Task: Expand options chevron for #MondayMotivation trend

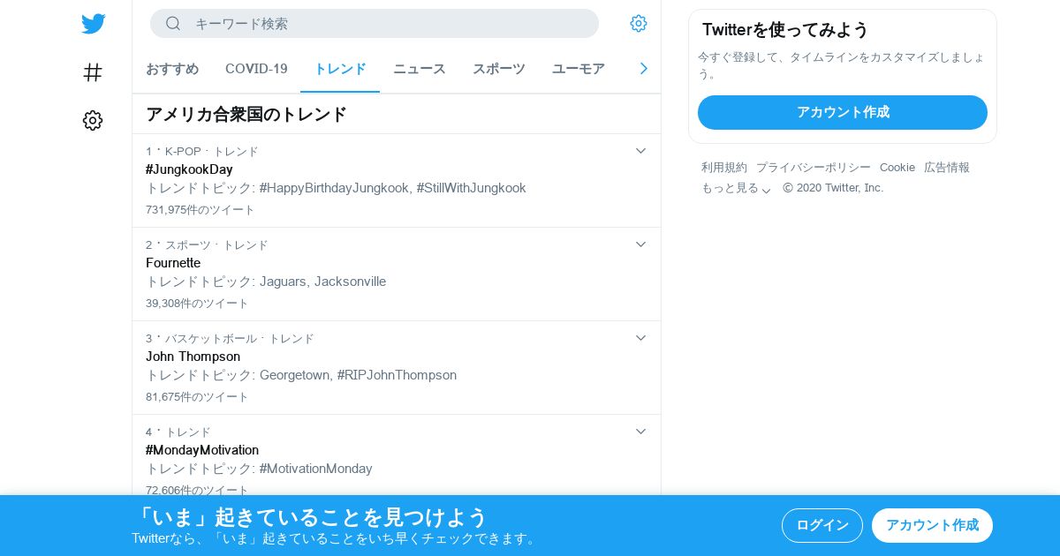Action: coord(641,432)
